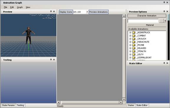Screen dimensions: 170x108
Task: Pin the State Editor panel
Action: 164,63
